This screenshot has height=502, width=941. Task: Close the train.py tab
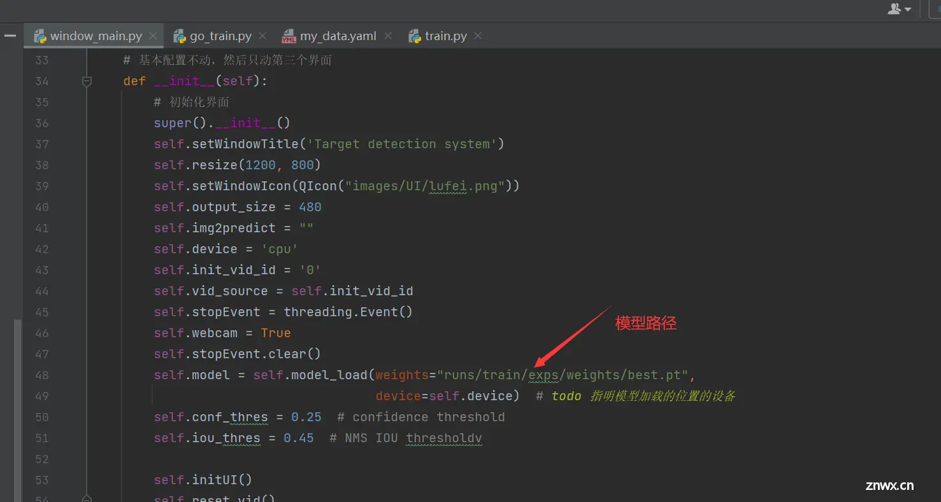[x=478, y=36]
